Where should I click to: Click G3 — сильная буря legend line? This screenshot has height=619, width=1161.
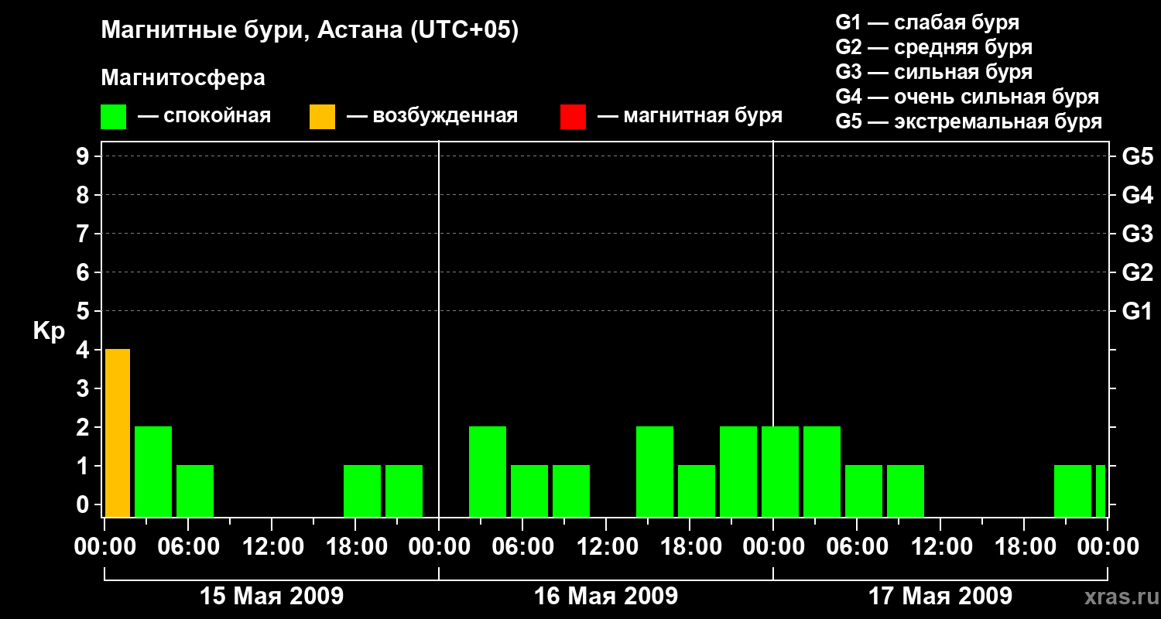point(933,72)
